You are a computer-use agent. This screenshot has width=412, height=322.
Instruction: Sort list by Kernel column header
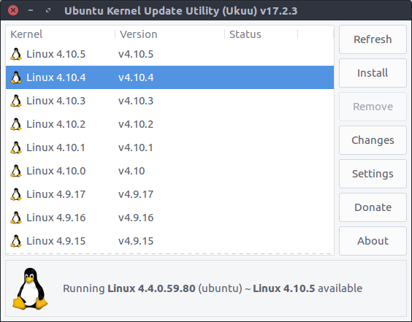[60, 34]
